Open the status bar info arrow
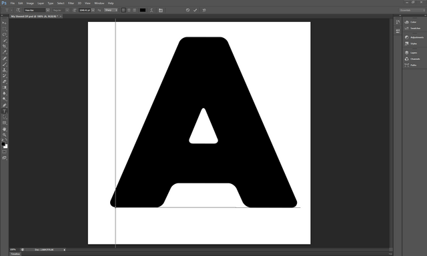Viewport: 427px width, 256px height. (x=65, y=249)
